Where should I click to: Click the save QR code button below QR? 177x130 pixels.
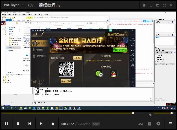66,81
